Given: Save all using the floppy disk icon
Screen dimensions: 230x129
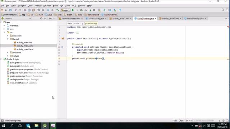Looking at the screenshot, I should click(6, 10).
